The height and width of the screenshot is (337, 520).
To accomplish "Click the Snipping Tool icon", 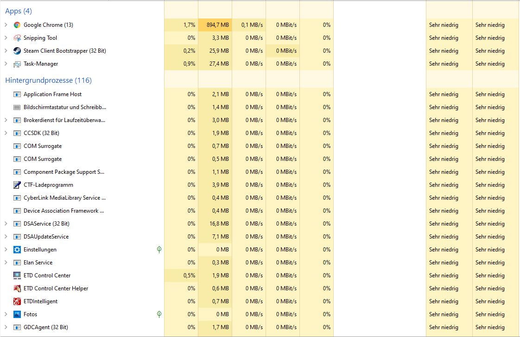I will pos(17,38).
